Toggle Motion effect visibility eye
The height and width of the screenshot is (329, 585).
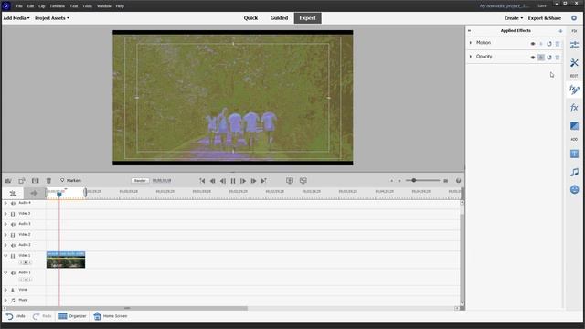(533, 44)
